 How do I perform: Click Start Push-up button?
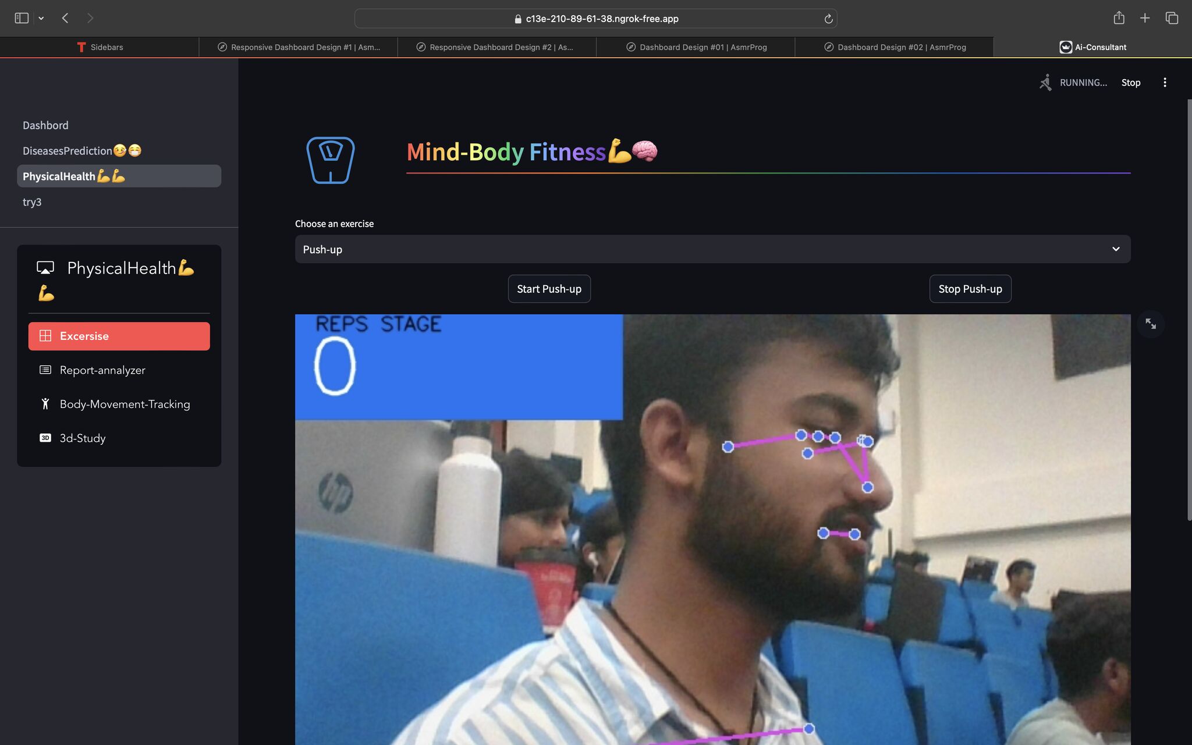[x=549, y=289]
